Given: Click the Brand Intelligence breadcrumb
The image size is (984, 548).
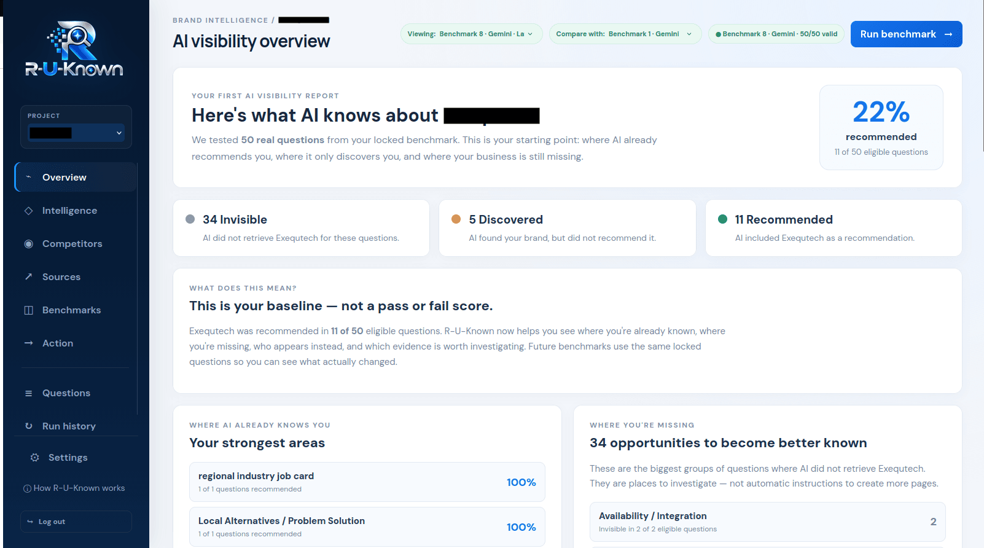Looking at the screenshot, I should 221,20.
